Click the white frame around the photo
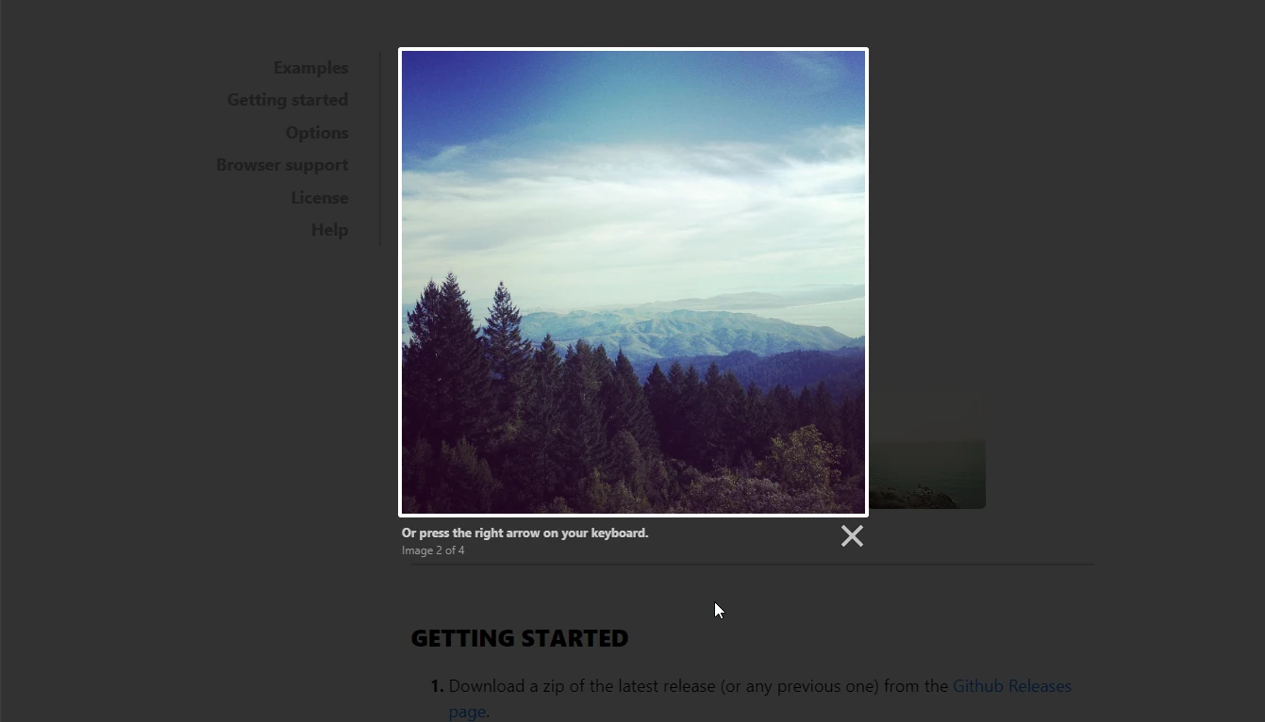The height and width of the screenshot is (722, 1265). [x=633, y=51]
